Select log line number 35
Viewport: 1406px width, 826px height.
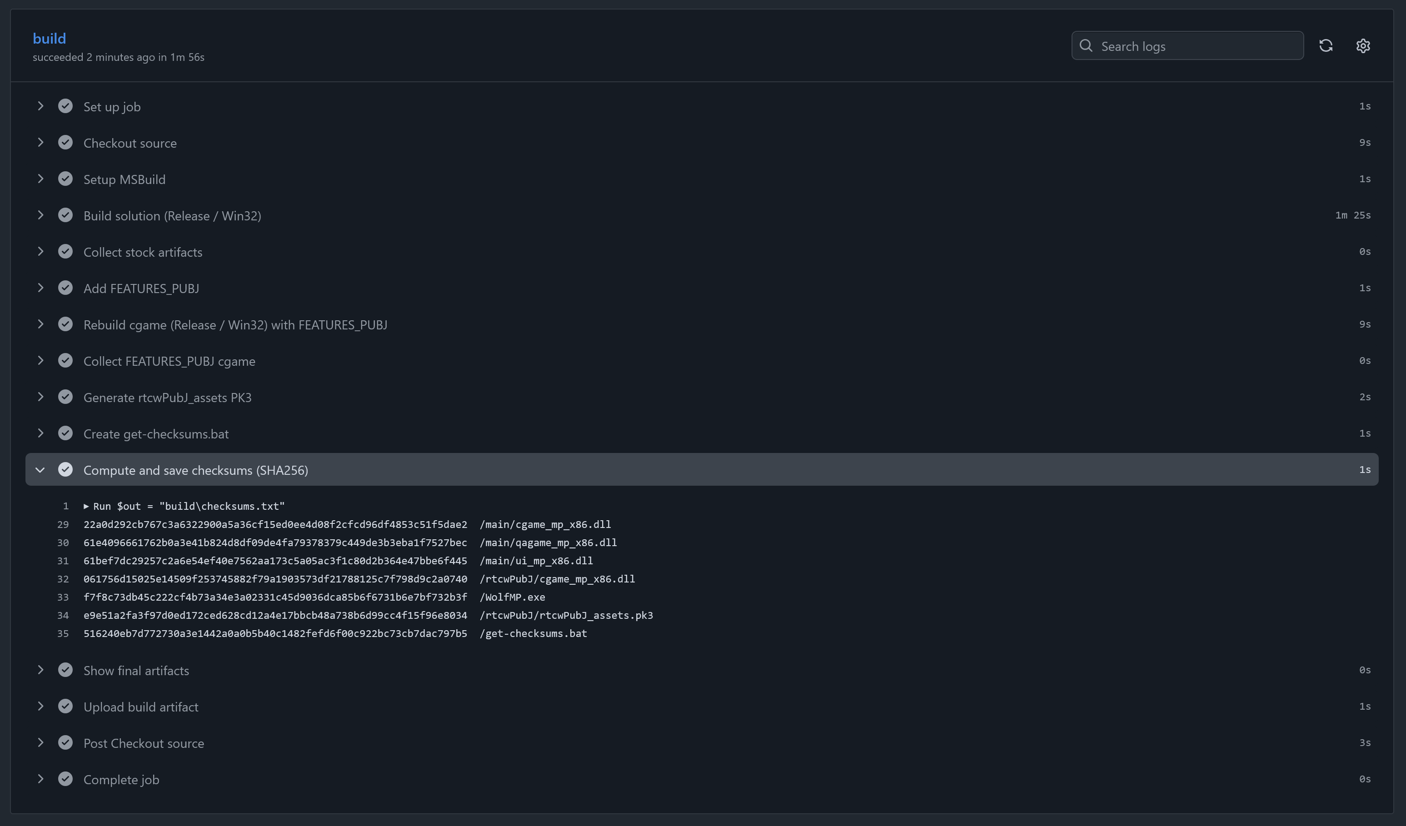[63, 633]
